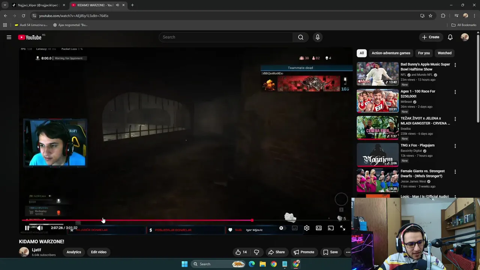
Task: Open options menu for TEŽAK ŽIVOT video
Action: point(455,119)
